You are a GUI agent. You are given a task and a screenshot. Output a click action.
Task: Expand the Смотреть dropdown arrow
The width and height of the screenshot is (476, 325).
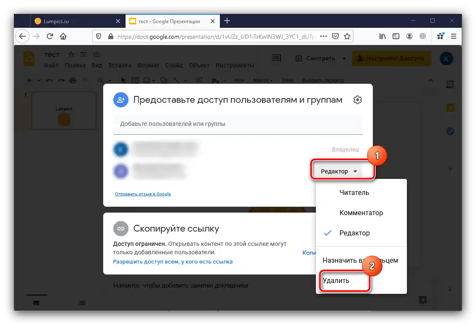[x=344, y=58]
